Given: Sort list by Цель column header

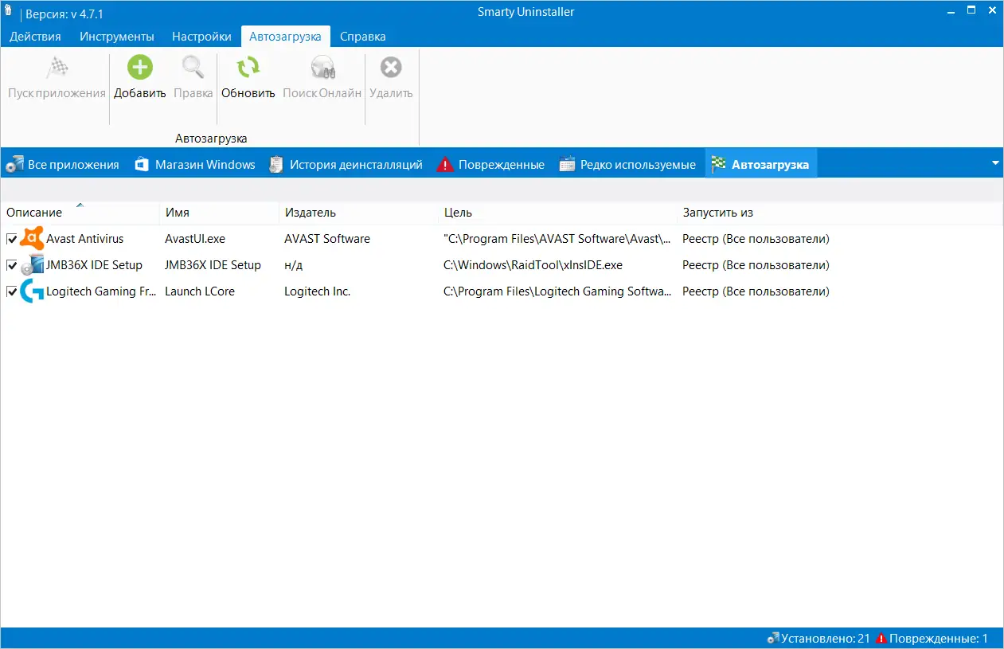Looking at the screenshot, I should [x=558, y=213].
